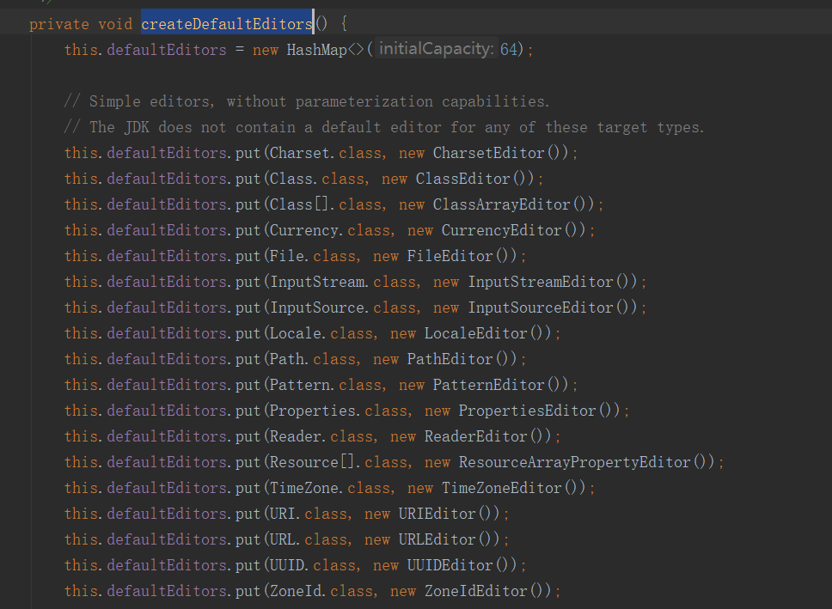Screen dimensions: 832x609
Task: Click LocaleEditor constructor call
Action: tap(487, 333)
